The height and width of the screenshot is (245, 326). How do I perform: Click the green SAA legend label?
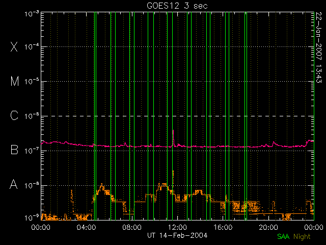click(283, 237)
